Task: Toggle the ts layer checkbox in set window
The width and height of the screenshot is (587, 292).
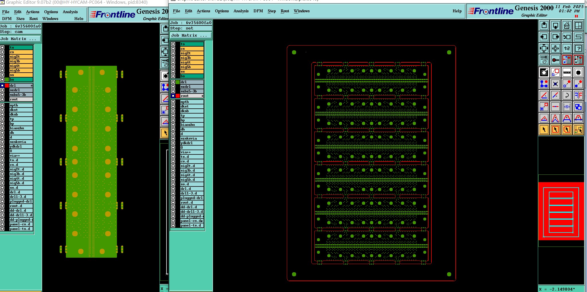Action: tap(173, 44)
